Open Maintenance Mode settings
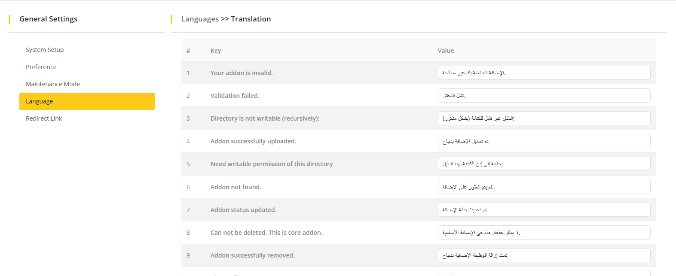Viewport: 676px width, 276px height. point(53,84)
